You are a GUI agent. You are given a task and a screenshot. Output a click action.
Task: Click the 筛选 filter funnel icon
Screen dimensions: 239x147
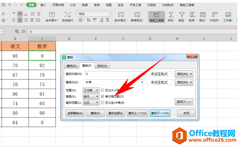(182, 15)
